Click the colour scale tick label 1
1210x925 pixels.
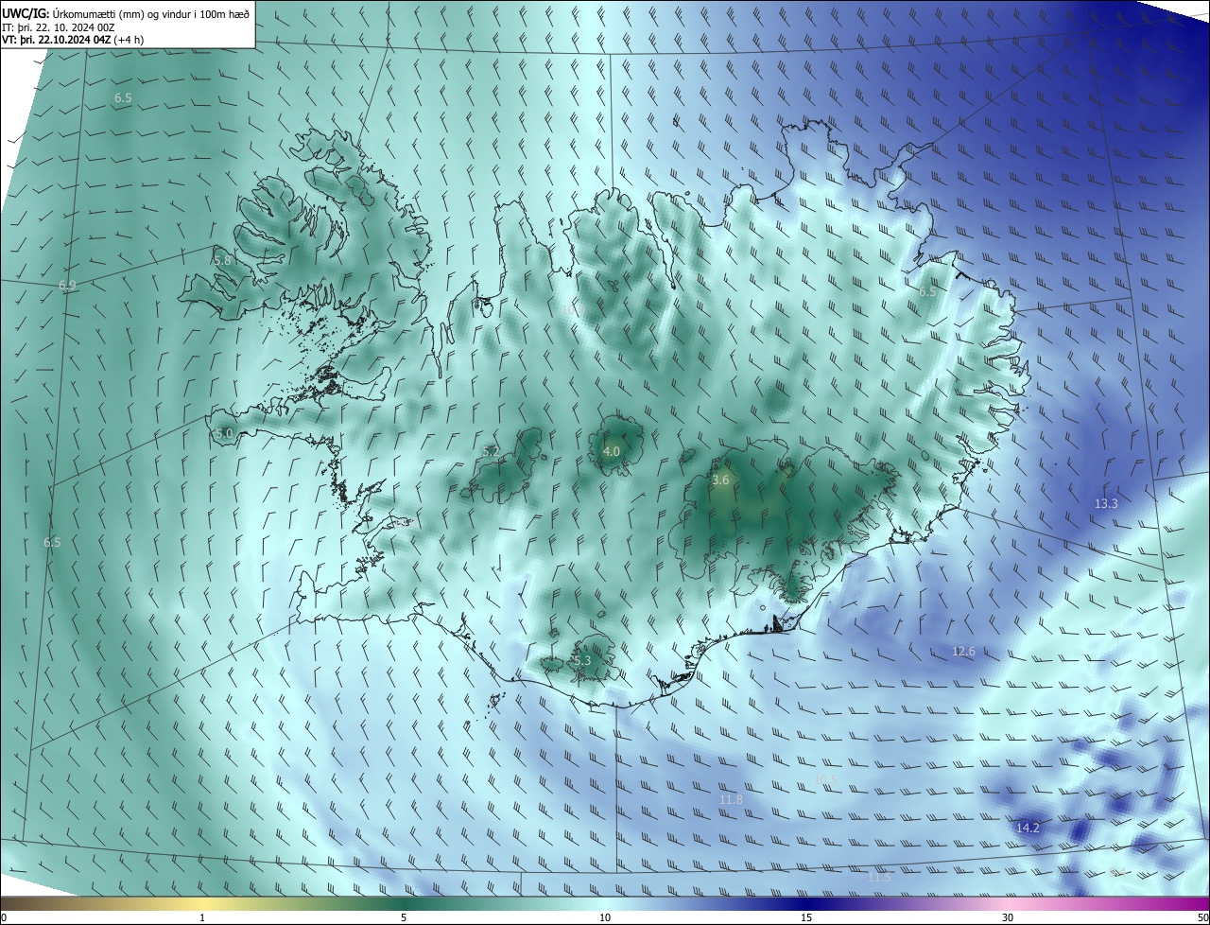point(202,918)
